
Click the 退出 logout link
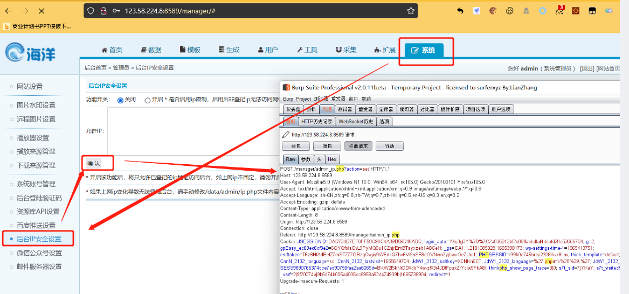pyautogui.click(x=587, y=68)
